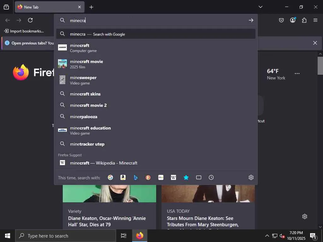Open the Firefox View icon
Image resolution: width=323 pixels, height=242 pixels.
[6, 7]
